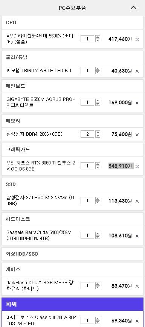Remove Seagate BarraCuda hard disk
This screenshot has height=327, width=145.
coord(137,236)
